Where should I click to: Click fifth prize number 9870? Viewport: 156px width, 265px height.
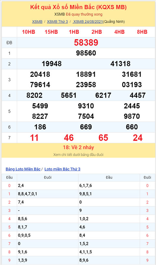(x=132, y=117)
